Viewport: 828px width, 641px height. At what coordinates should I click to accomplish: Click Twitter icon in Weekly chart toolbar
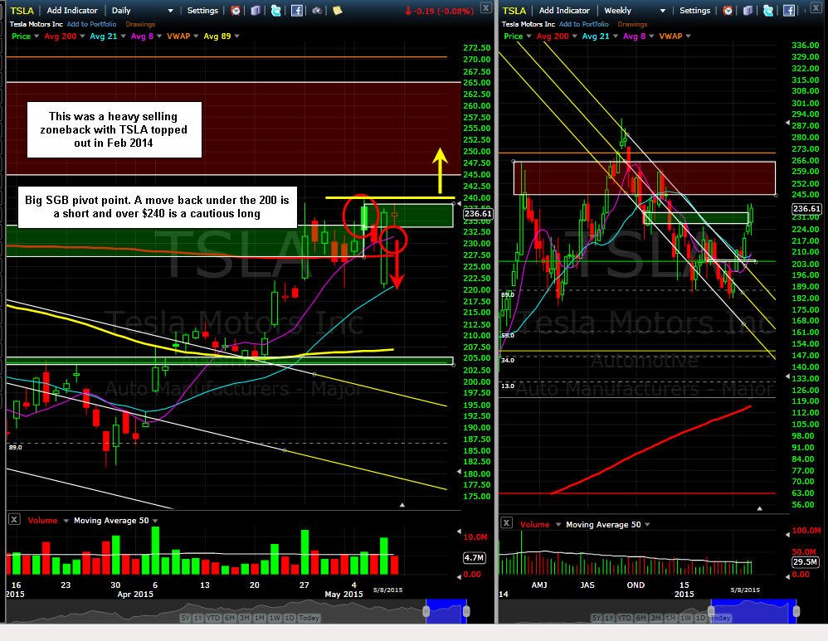tap(767, 11)
